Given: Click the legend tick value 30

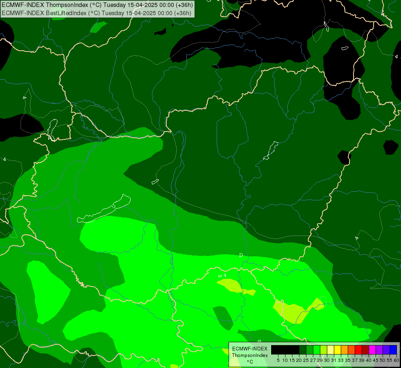Looking at the screenshot, I should pos(327,360).
